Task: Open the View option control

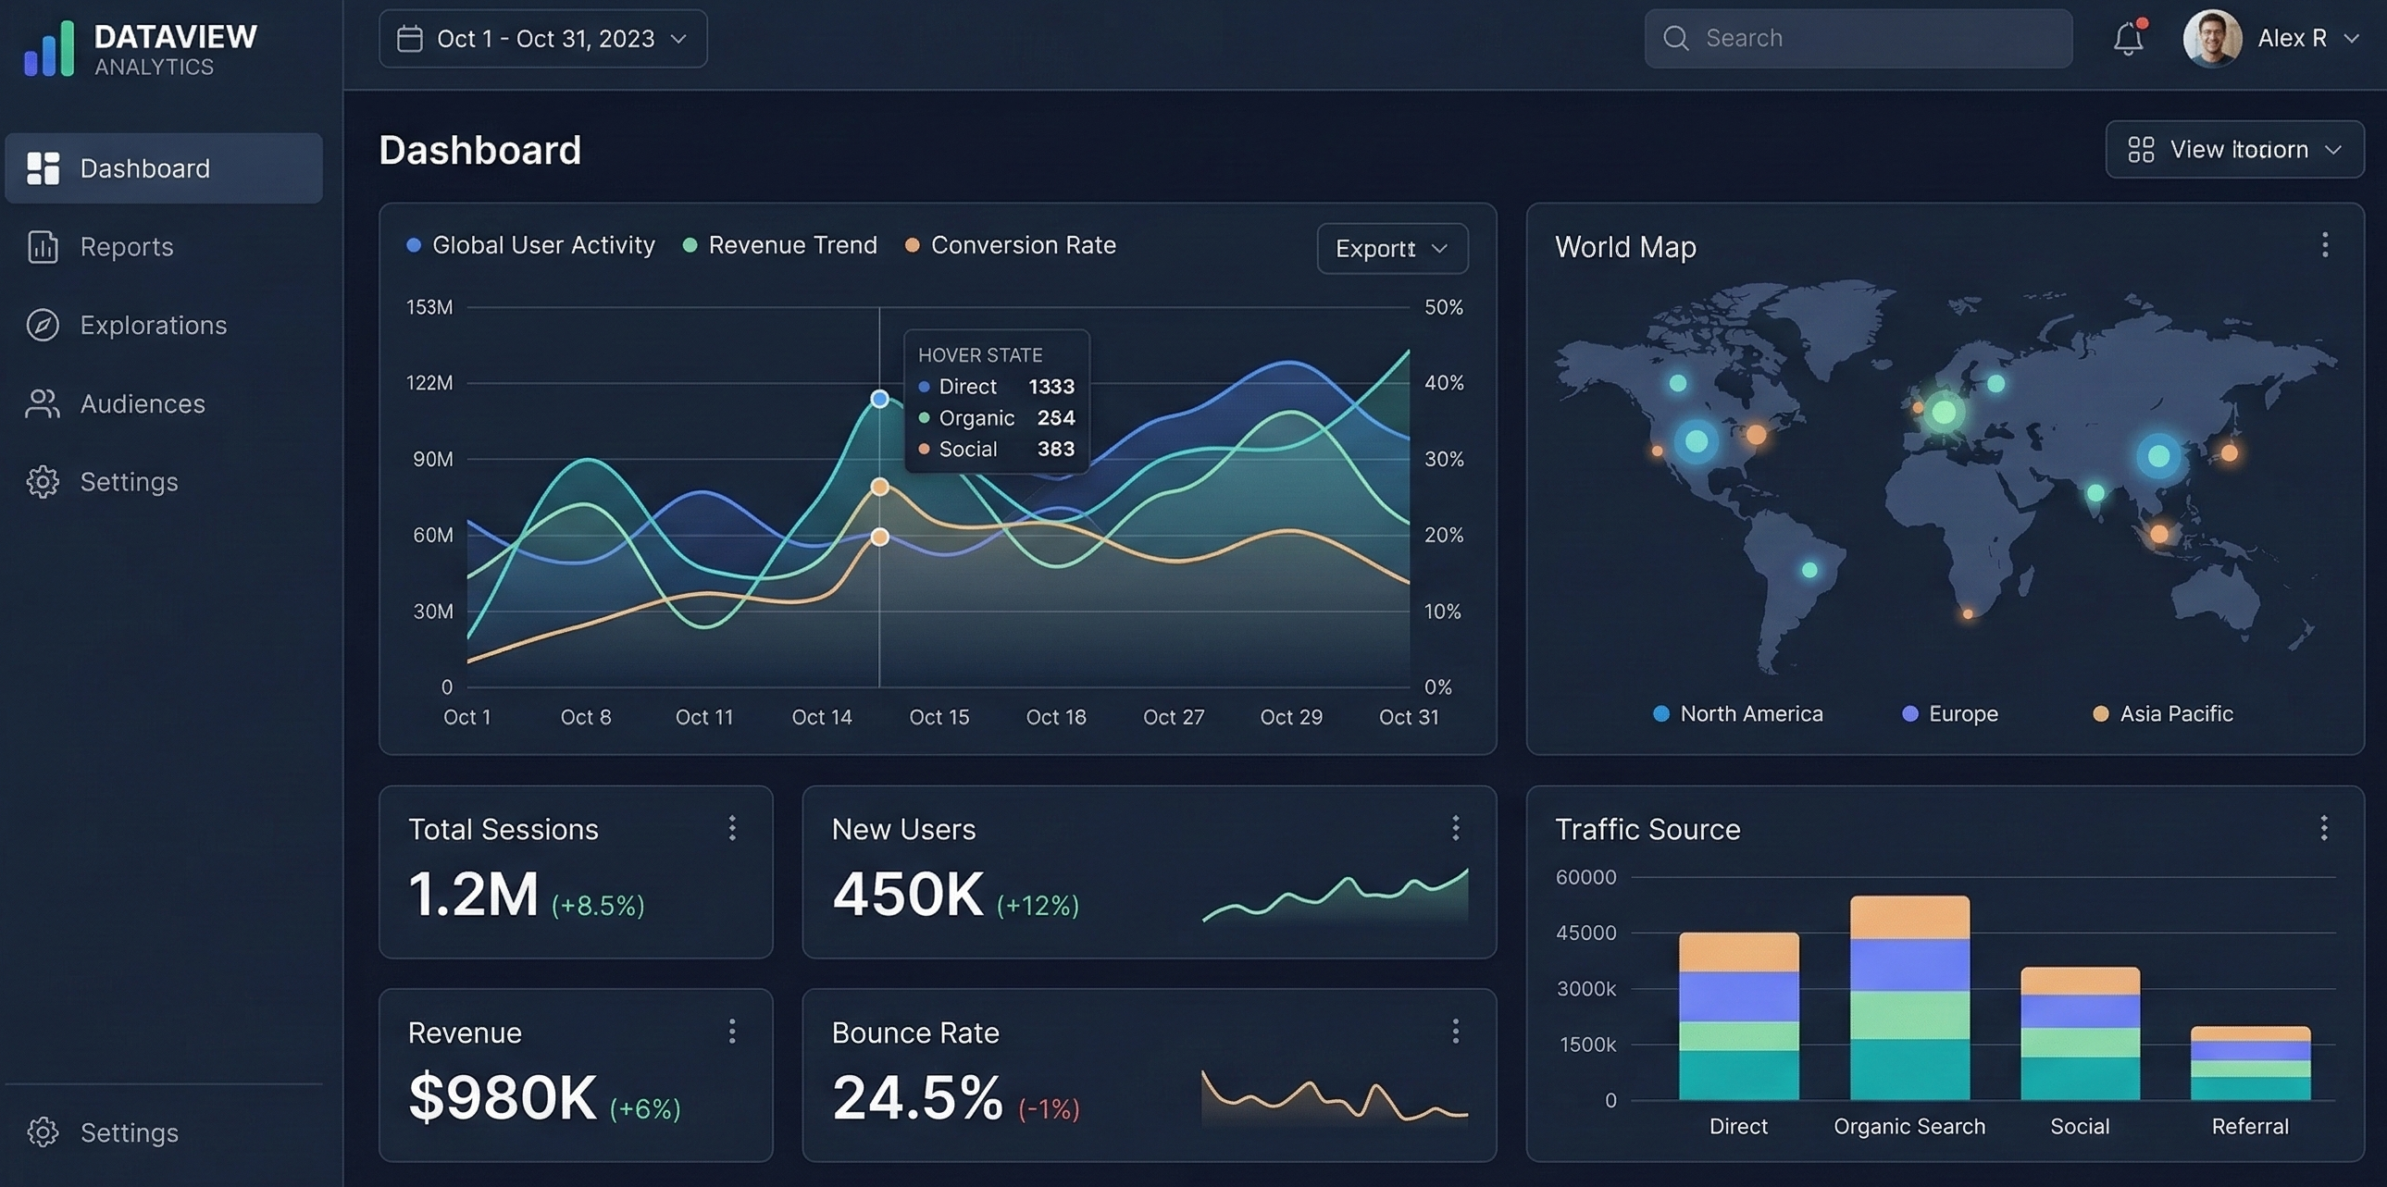Action: pos(2234,149)
